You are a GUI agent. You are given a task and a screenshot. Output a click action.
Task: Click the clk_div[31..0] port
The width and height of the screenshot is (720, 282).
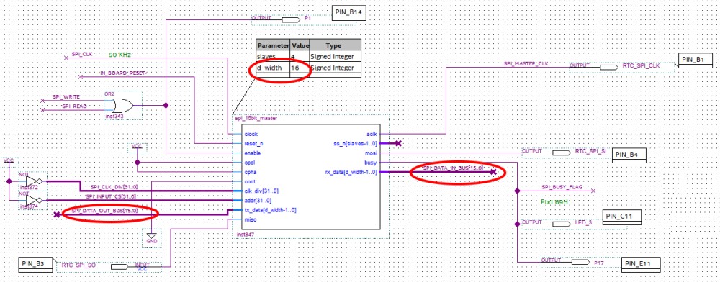pyautogui.click(x=262, y=191)
